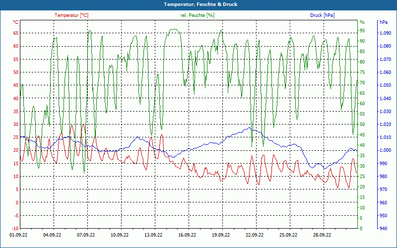Click the red '30' temperature axis value
This screenshot has width=397, height=248.
click(16, 124)
